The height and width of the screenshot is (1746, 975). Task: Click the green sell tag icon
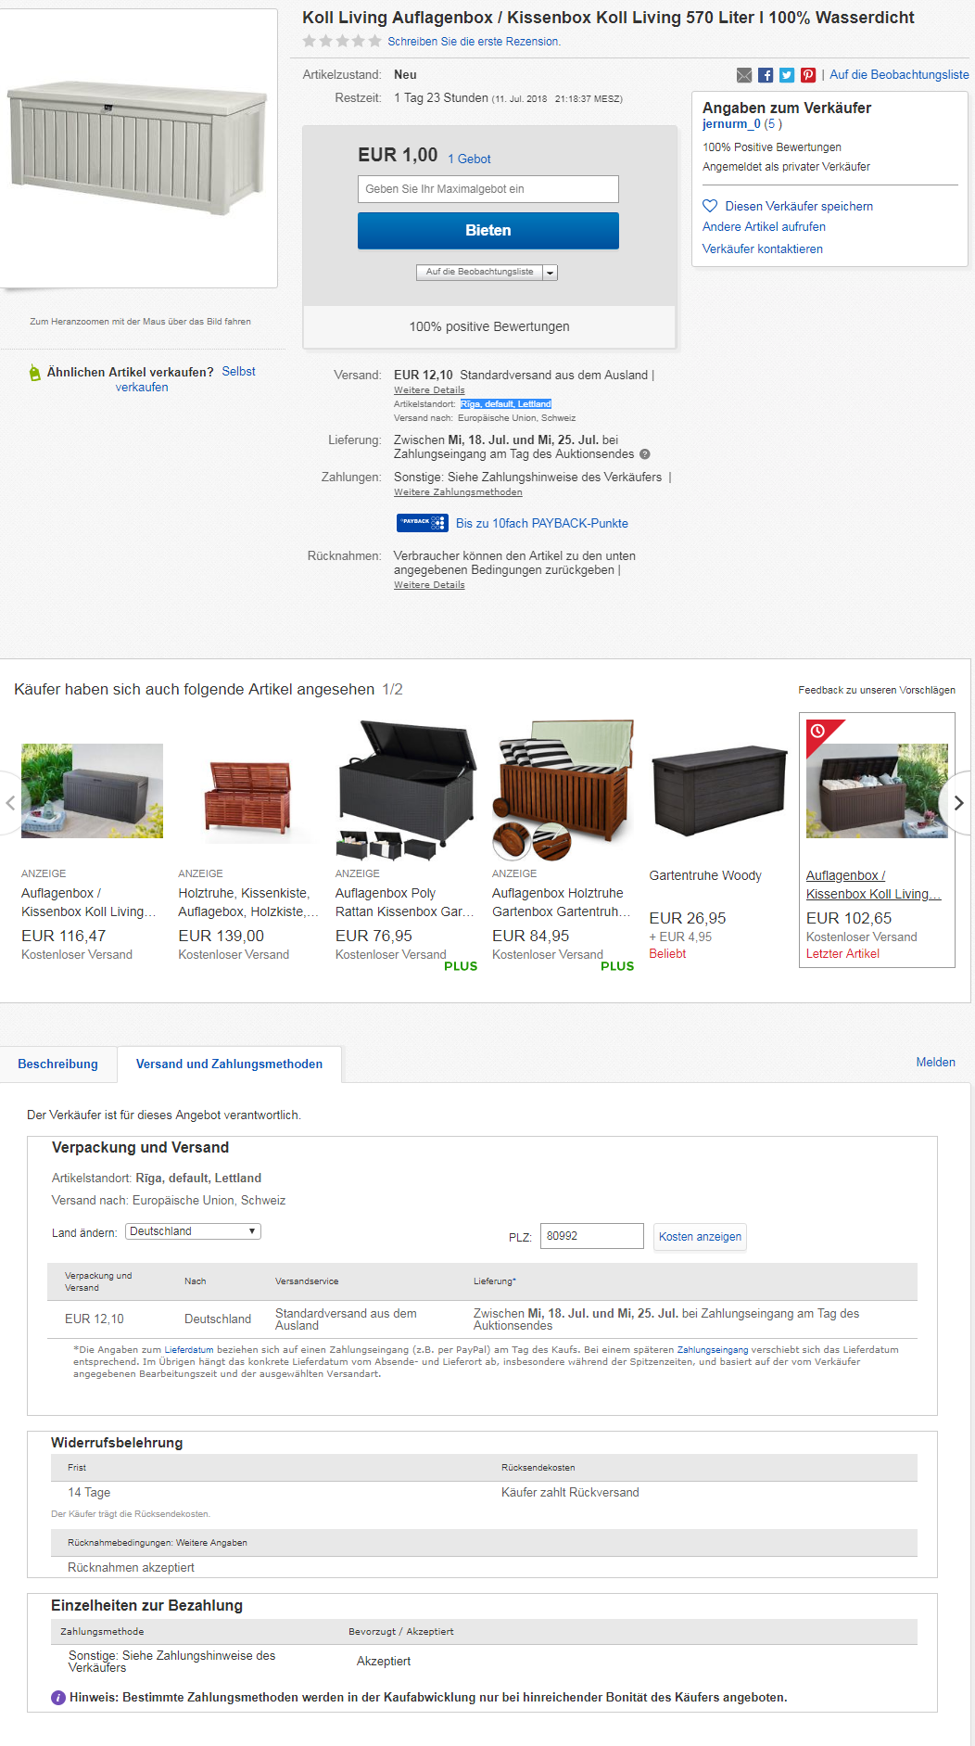tap(34, 373)
